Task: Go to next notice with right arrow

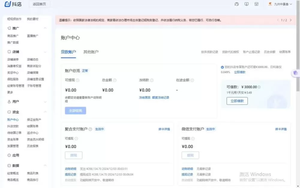Action: [x=291, y=20]
